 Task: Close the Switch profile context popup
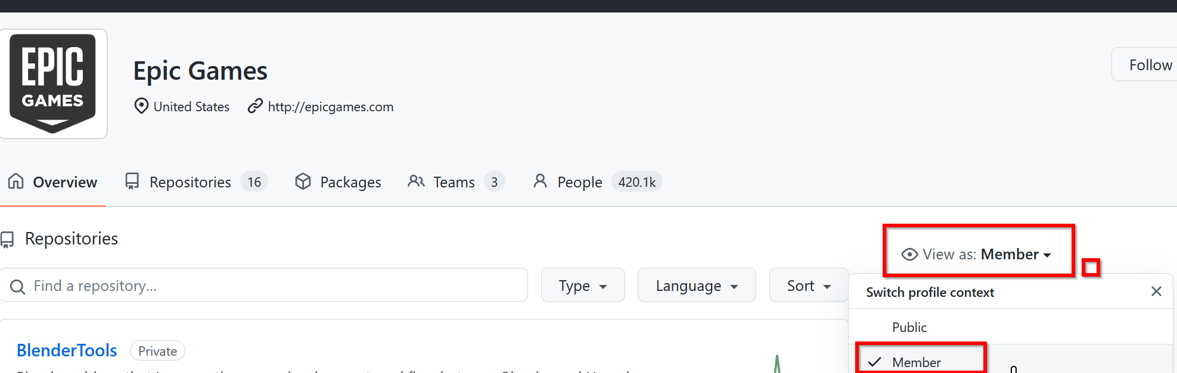click(x=1156, y=291)
